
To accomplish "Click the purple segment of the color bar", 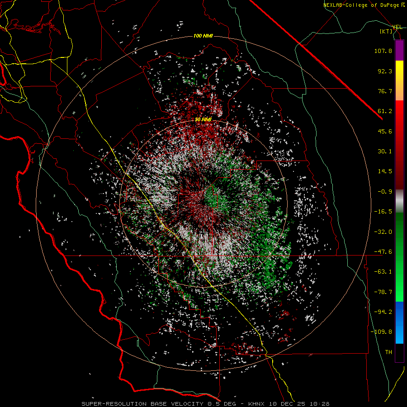I will (399, 50).
